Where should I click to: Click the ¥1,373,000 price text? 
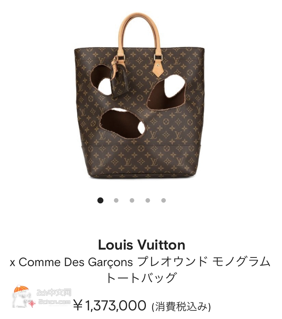pos(110,305)
